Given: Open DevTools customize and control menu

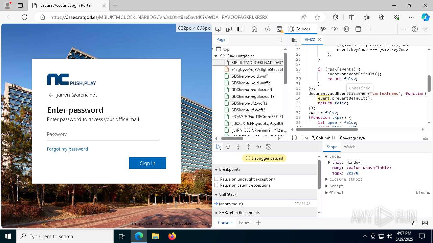Looking at the screenshot, I should tap(404, 29).
